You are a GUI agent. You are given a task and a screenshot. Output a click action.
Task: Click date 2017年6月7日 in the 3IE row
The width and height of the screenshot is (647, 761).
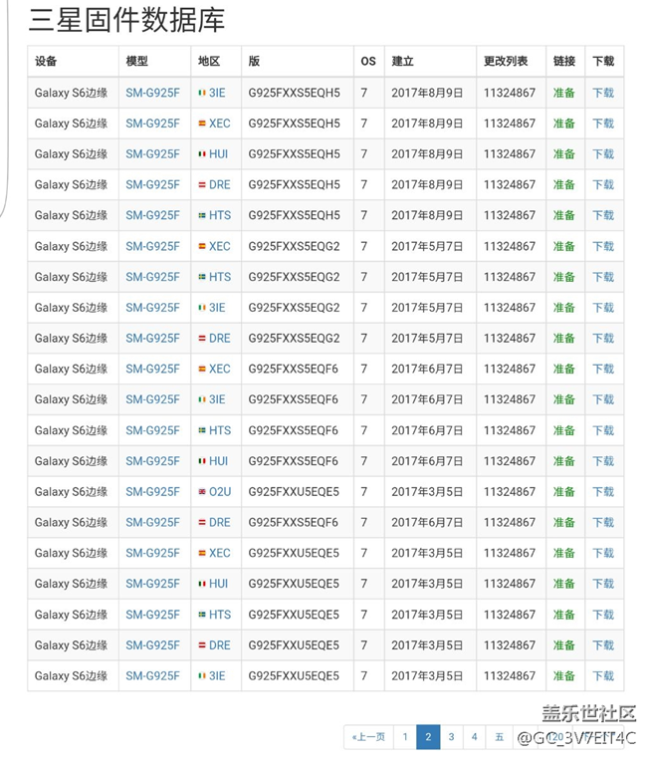coord(427,399)
